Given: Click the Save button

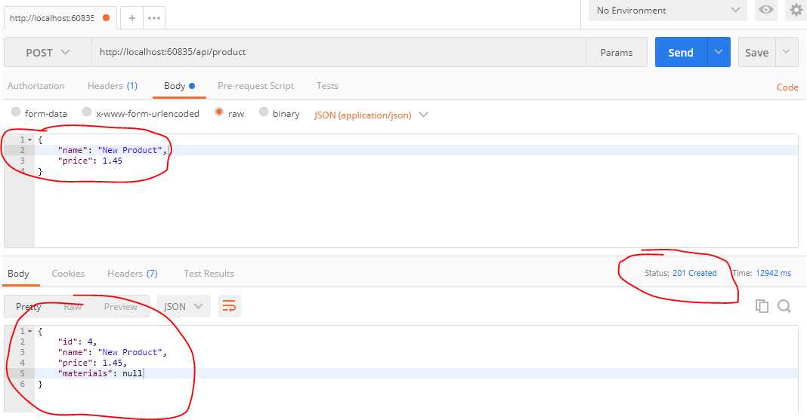Looking at the screenshot, I should pyautogui.click(x=756, y=52).
